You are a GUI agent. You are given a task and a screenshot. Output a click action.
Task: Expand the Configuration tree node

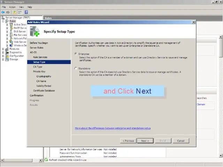[x=3, y=56]
